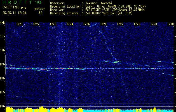Click time marker 1725

pos(87,24)
